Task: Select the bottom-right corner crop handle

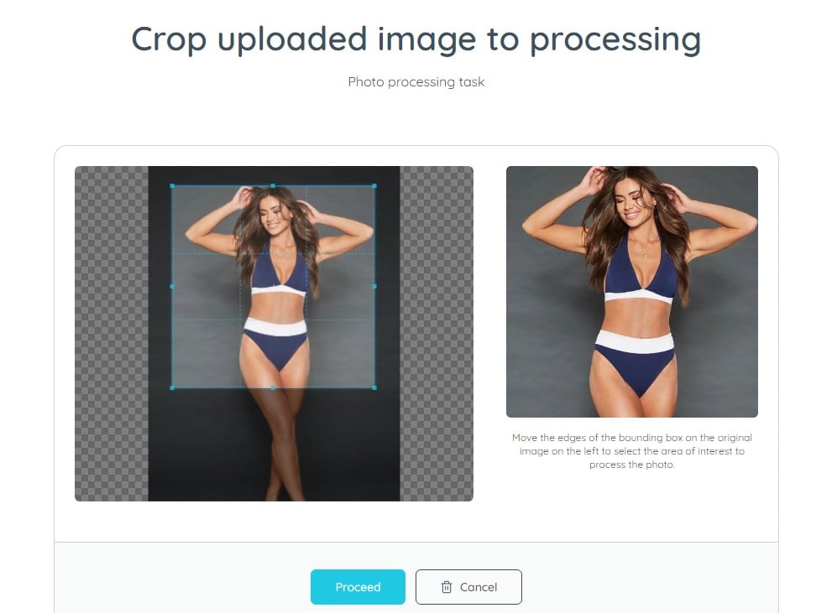Action: pyautogui.click(x=374, y=387)
